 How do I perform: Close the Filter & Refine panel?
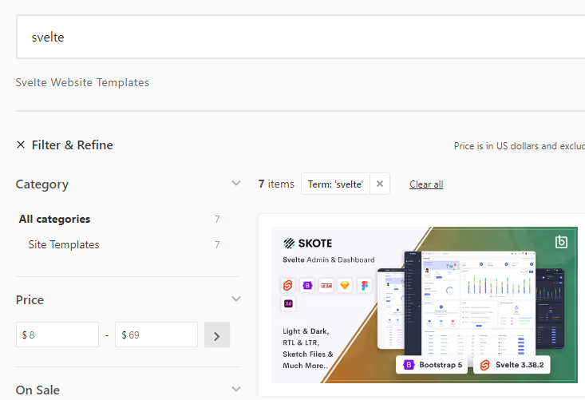(x=21, y=145)
